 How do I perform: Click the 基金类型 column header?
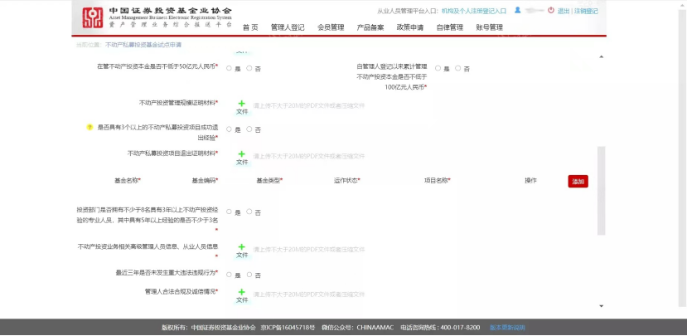[269, 180]
